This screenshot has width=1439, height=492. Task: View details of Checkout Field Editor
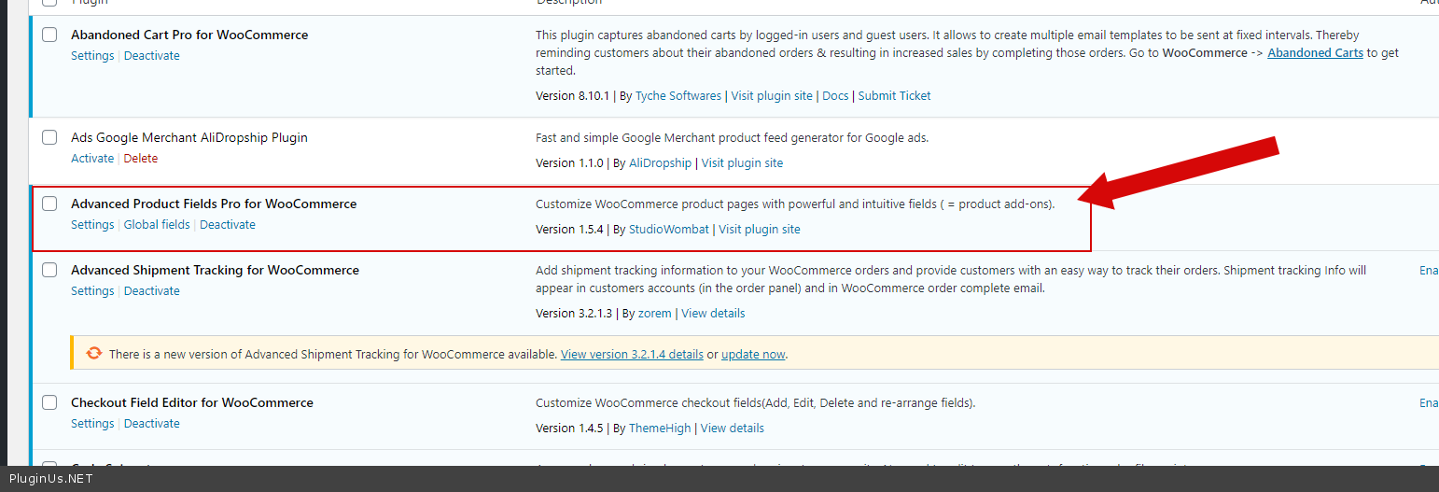[733, 429]
